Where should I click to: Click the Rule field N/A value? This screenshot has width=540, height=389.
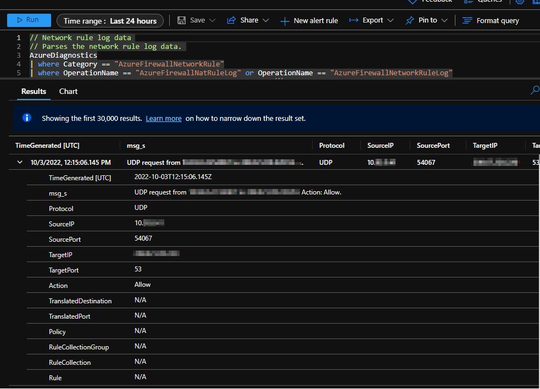(140, 377)
